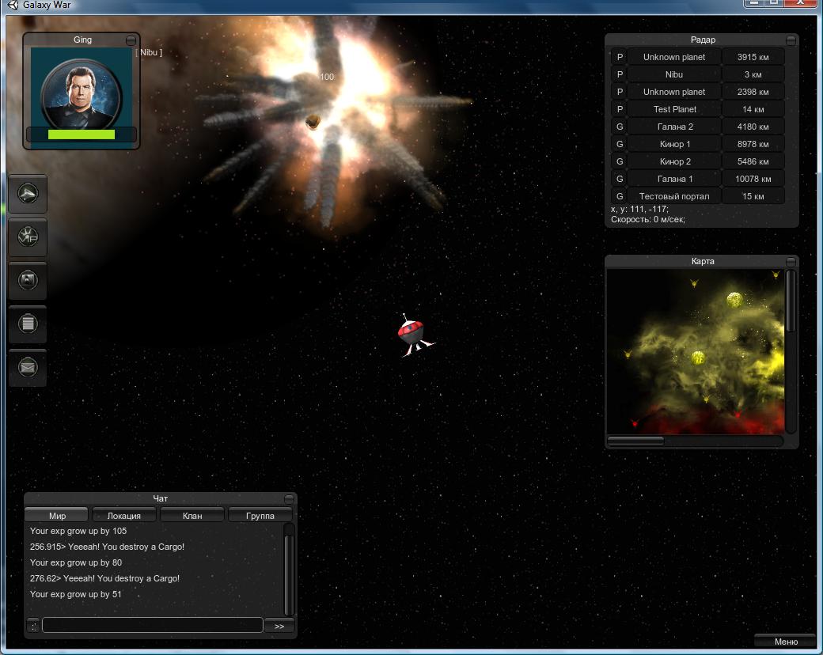Click the yellow ship marker at map top right
Viewport: 823px width, 655px height.
click(776, 274)
